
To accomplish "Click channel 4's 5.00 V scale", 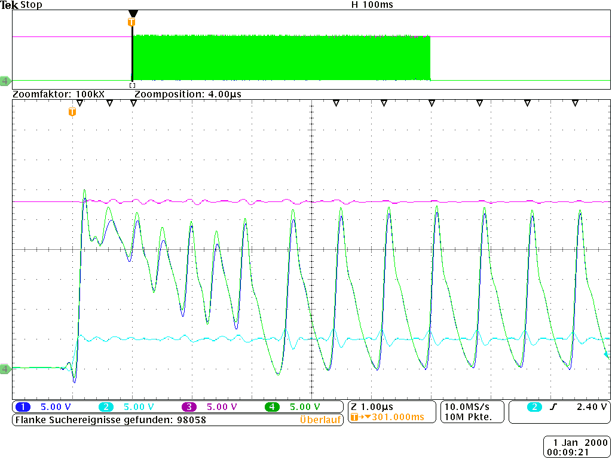I will 305,407.
